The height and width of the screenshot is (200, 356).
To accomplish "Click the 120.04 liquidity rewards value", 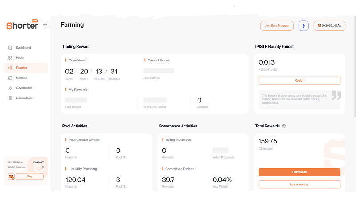I will (x=75, y=180).
